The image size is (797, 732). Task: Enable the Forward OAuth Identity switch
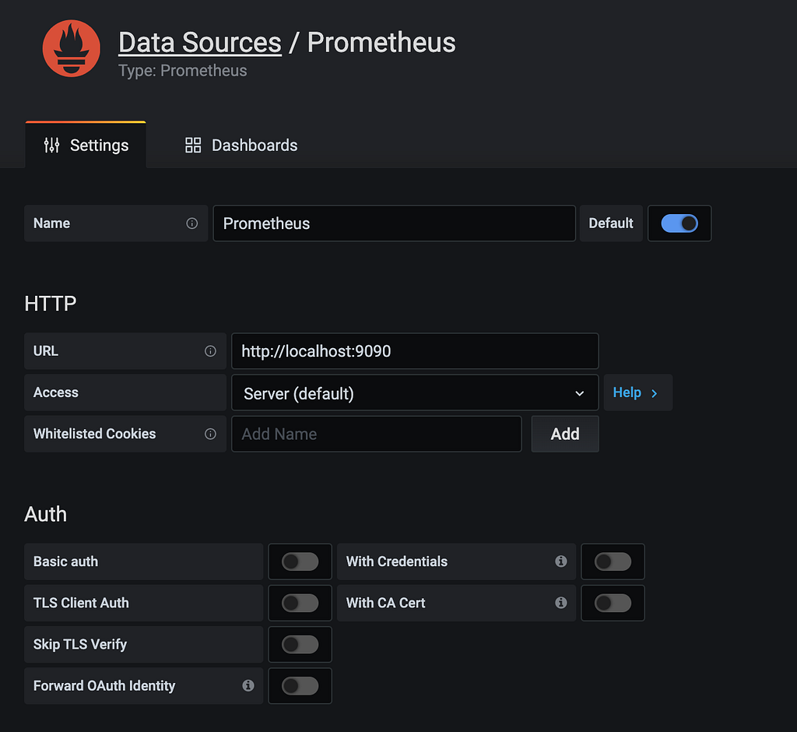pyautogui.click(x=300, y=686)
